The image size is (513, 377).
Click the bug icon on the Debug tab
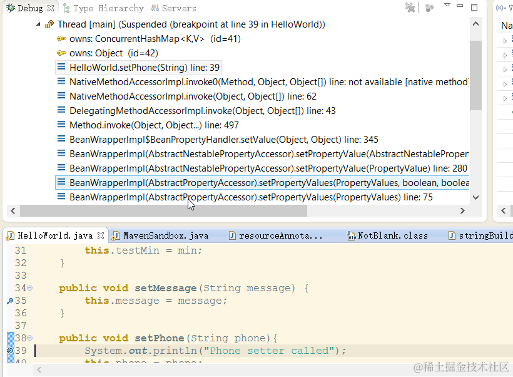(11, 8)
